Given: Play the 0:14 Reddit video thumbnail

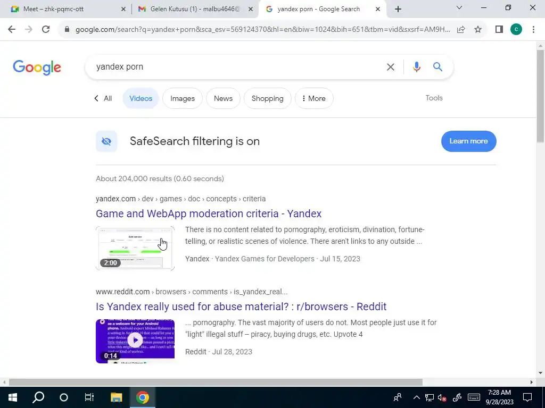Looking at the screenshot, I should tap(135, 341).
